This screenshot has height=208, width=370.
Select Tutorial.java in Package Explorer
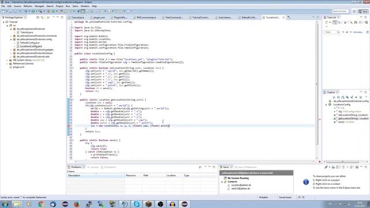[x=27, y=32]
